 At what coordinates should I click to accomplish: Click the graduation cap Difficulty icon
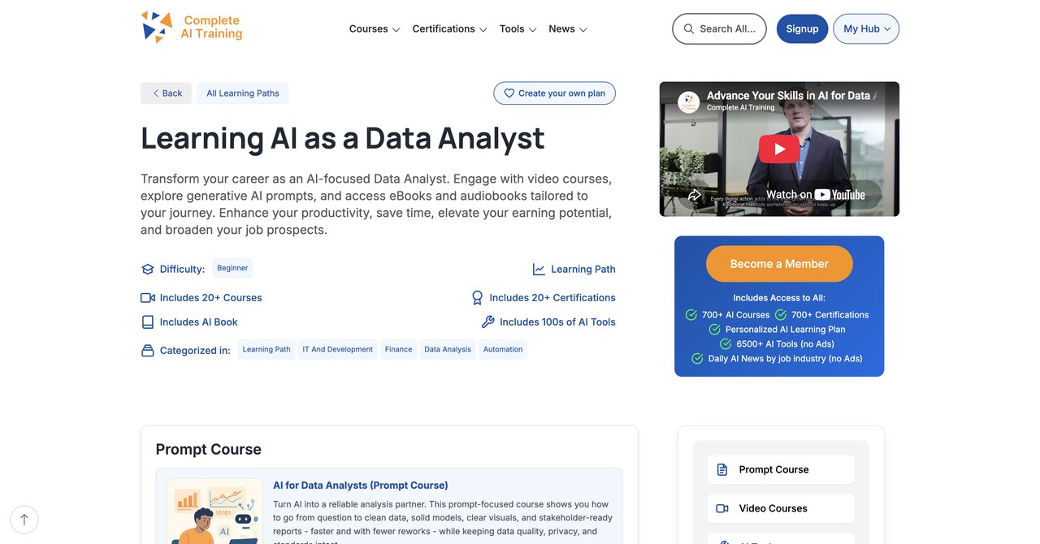point(148,270)
